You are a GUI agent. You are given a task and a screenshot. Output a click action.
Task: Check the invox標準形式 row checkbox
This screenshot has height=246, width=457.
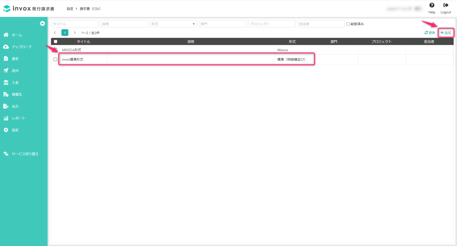pos(55,59)
